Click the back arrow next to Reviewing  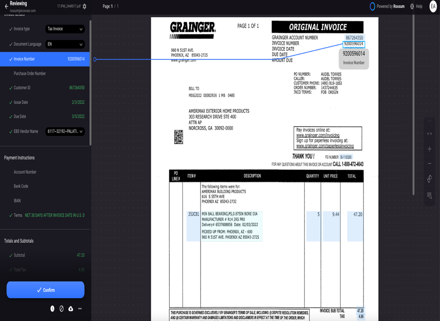6,6
